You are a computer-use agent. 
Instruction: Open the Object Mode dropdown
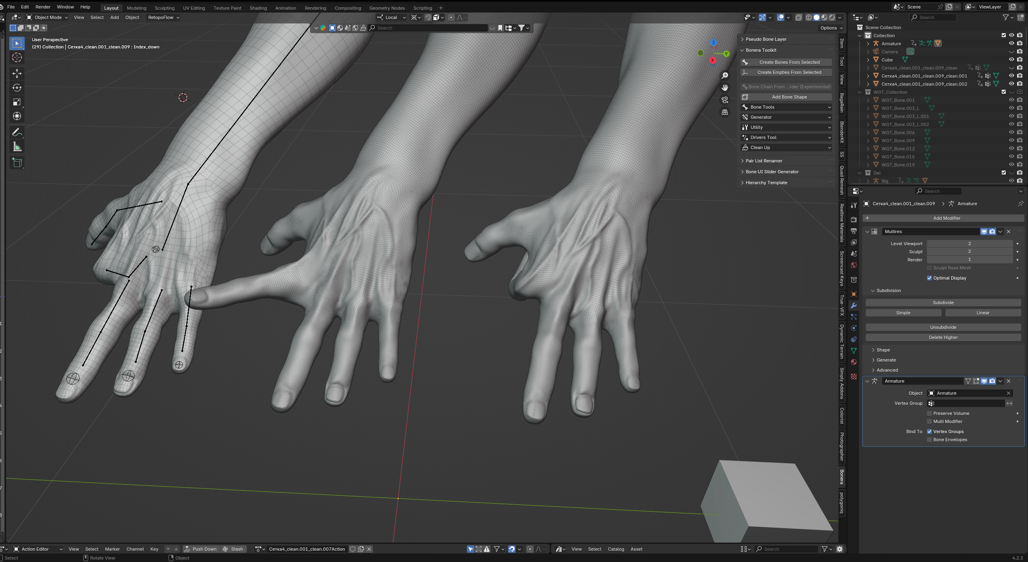pos(47,17)
